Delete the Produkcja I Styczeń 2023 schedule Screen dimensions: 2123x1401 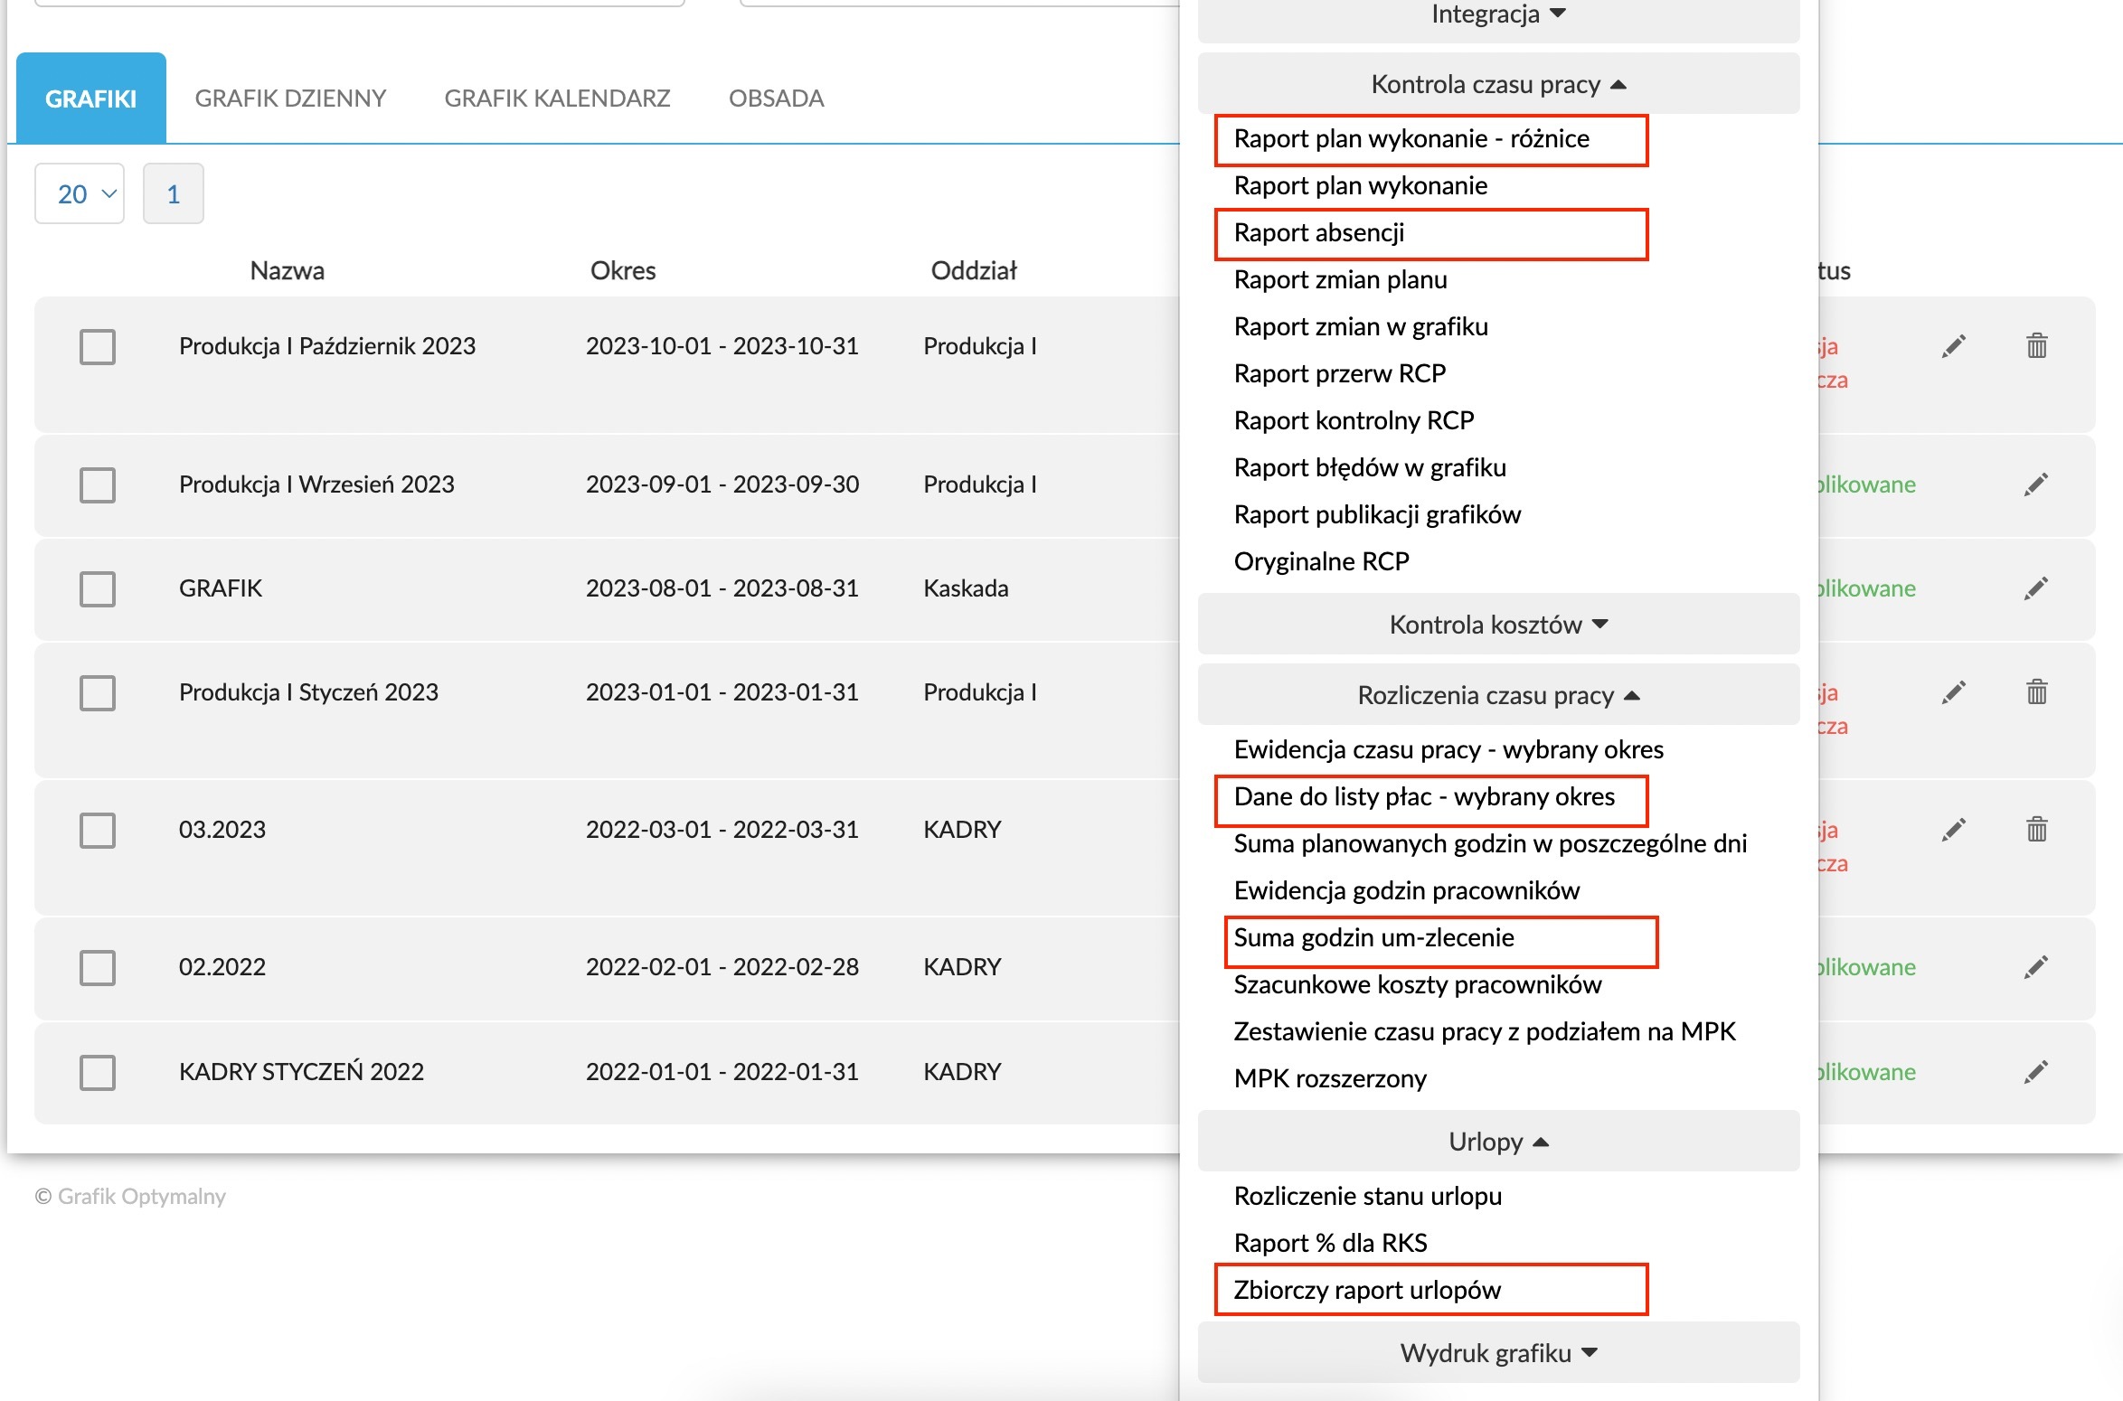tap(2036, 692)
